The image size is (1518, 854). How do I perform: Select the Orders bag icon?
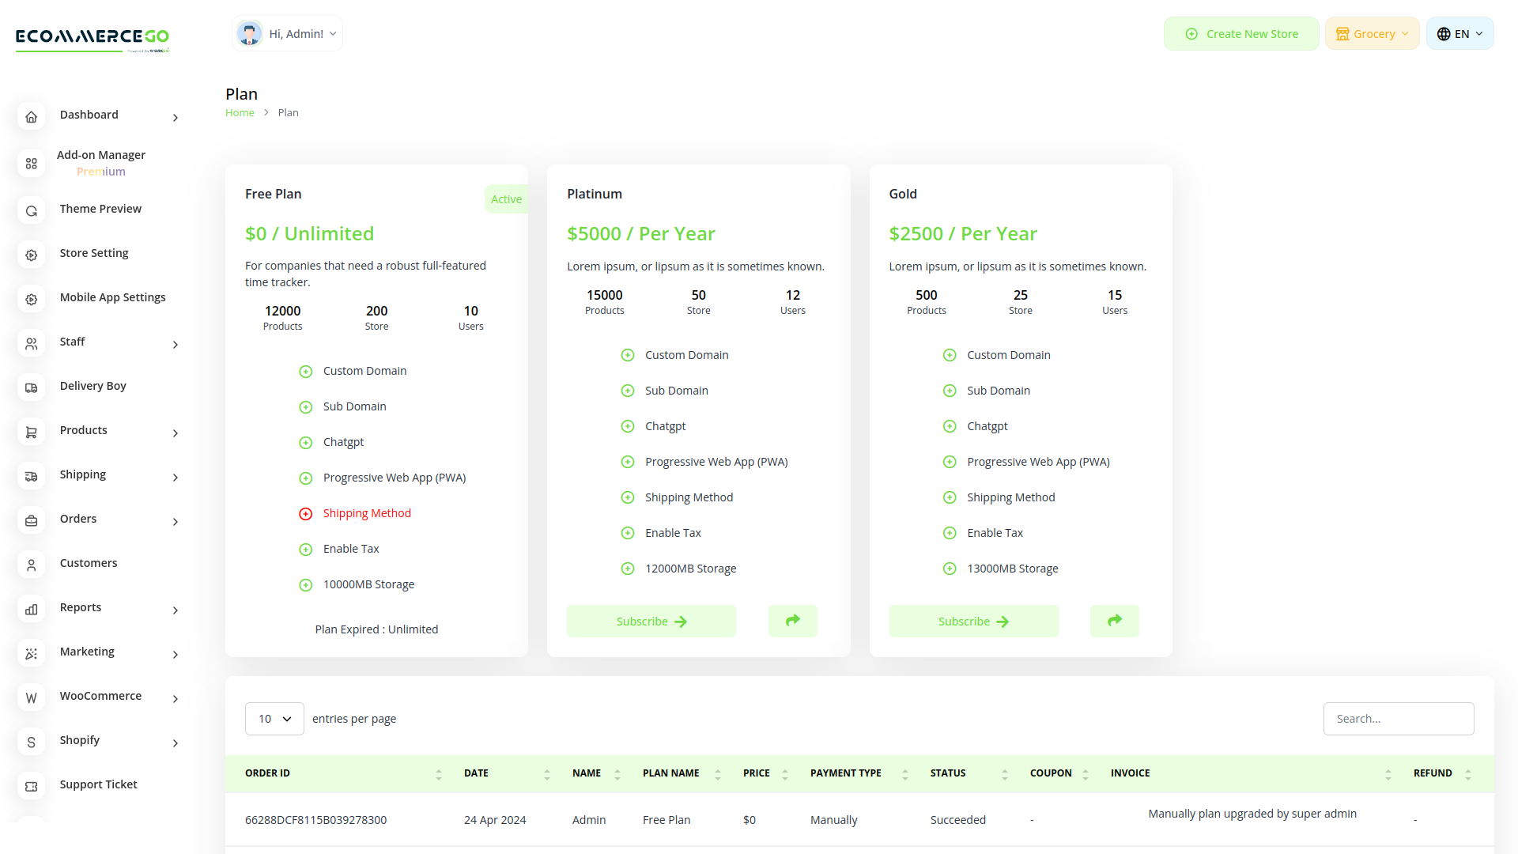31,521
